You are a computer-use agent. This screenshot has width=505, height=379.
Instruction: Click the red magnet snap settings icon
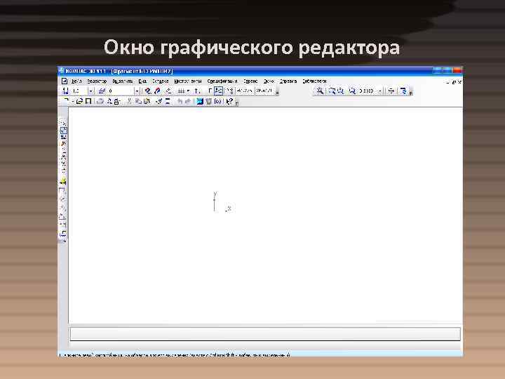pyautogui.click(x=148, y=91)
